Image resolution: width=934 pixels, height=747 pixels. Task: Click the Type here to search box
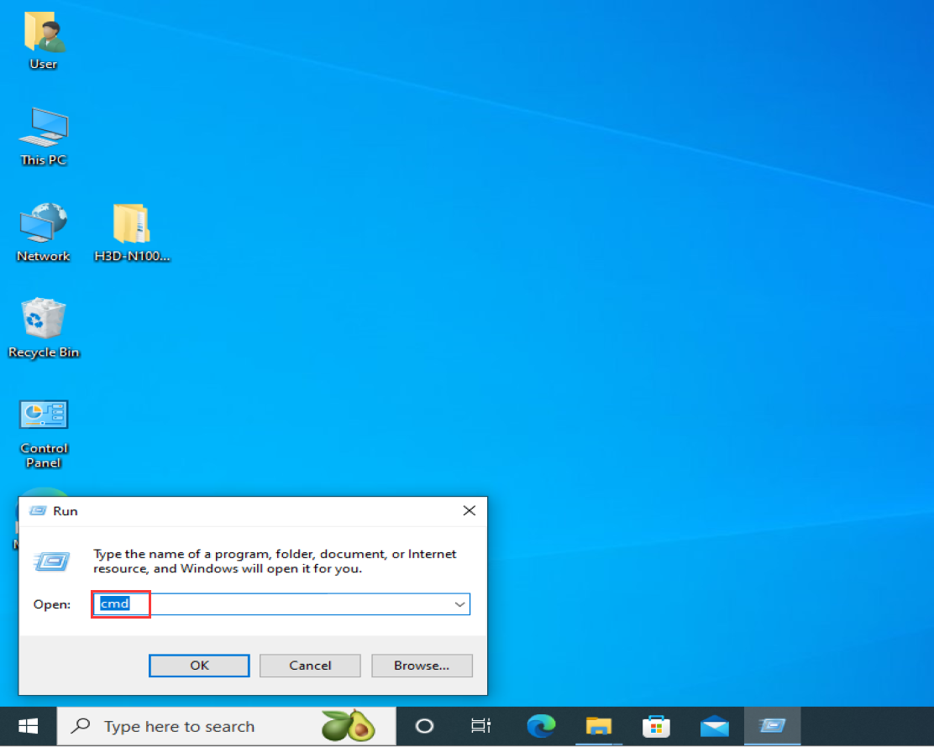point(226,726)
